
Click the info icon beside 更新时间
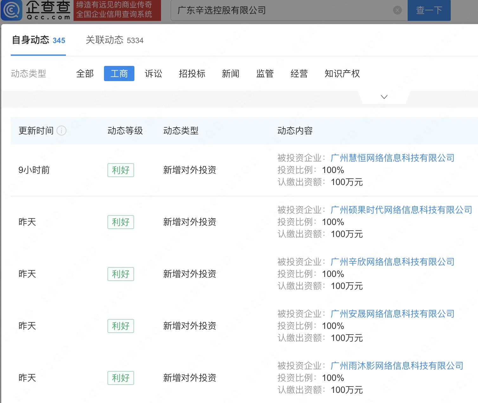click(x=61, y=131)
